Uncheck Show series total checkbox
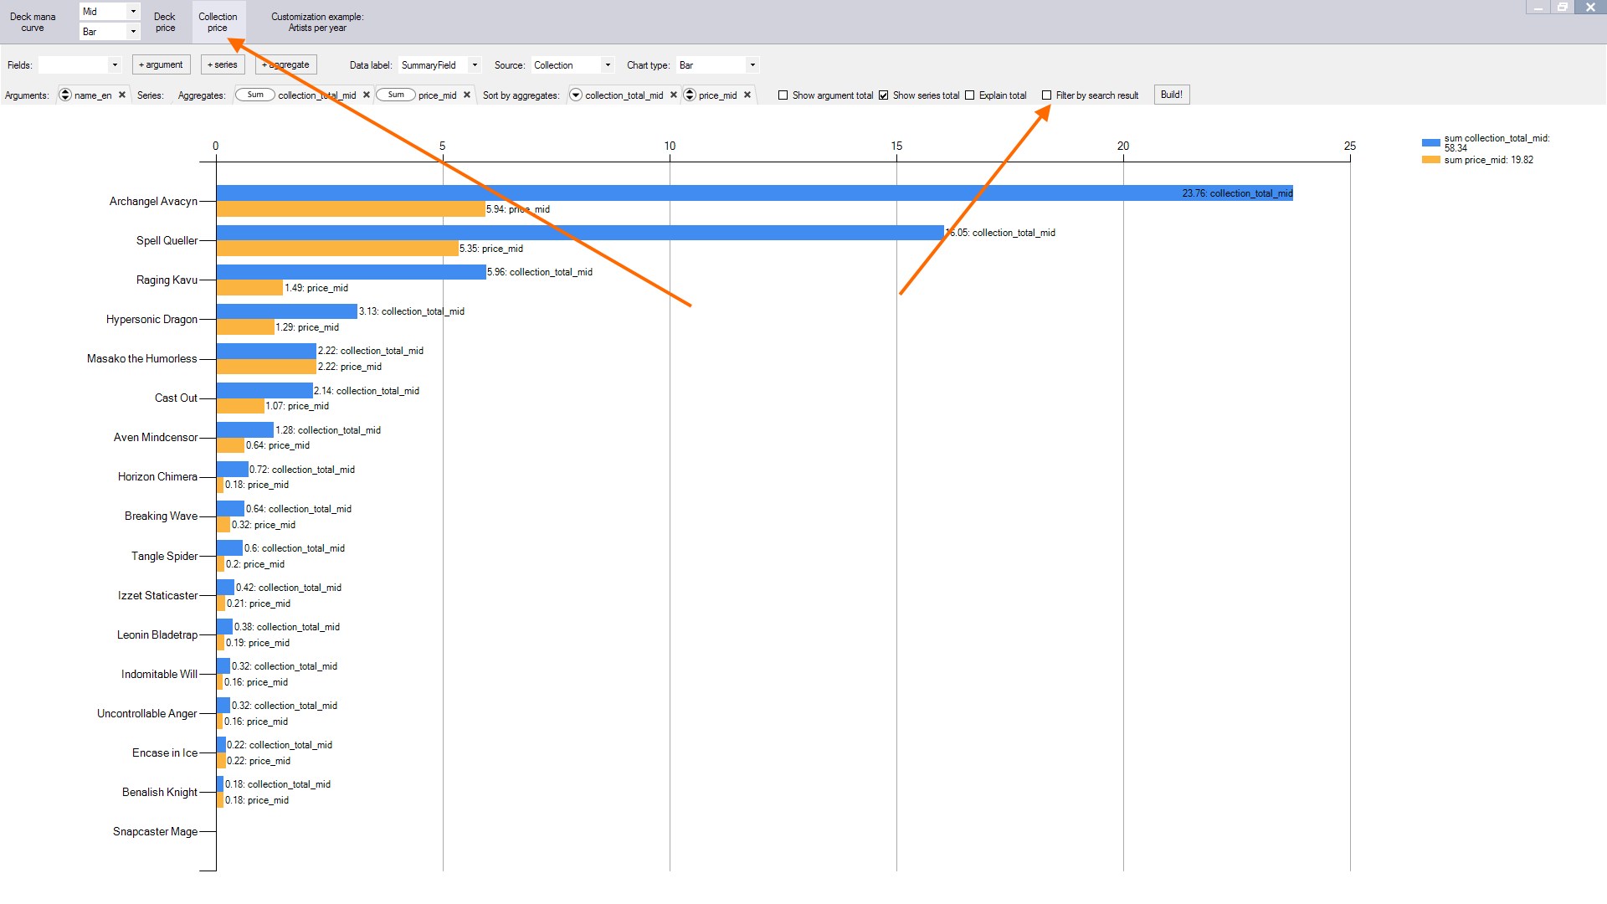 tap(884, 95)
